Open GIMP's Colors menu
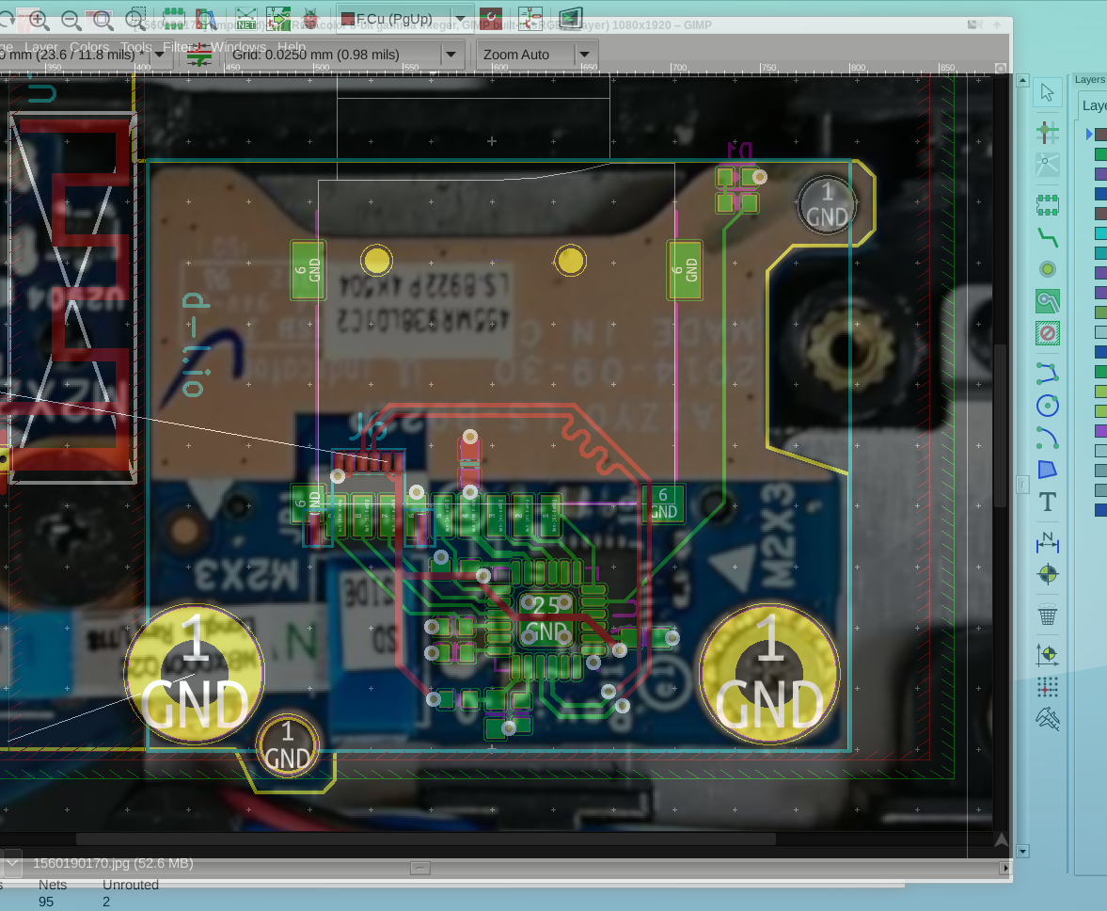The height and width of the screenshot is (911, 1107). [89, 47]
